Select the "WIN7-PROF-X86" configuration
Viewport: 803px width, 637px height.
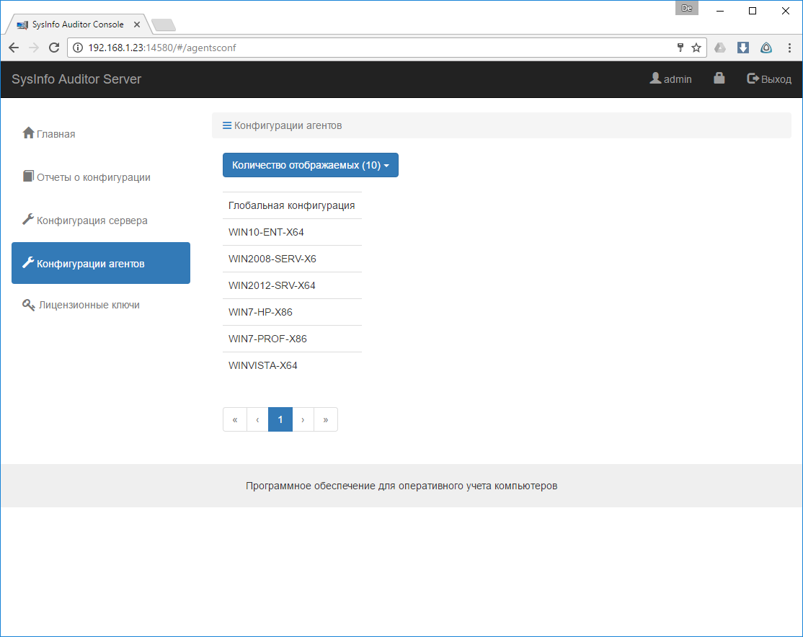(x=267, y=339)
